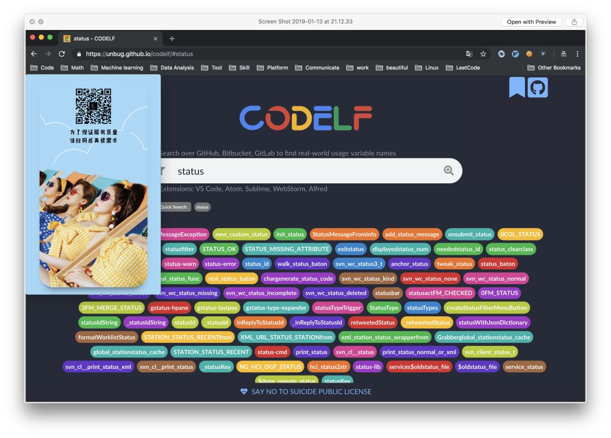The width and height of the screenshot is (611, 438).
Task: Click the print_status_normal_or_xml tag
Action: (x=419, y=353)
